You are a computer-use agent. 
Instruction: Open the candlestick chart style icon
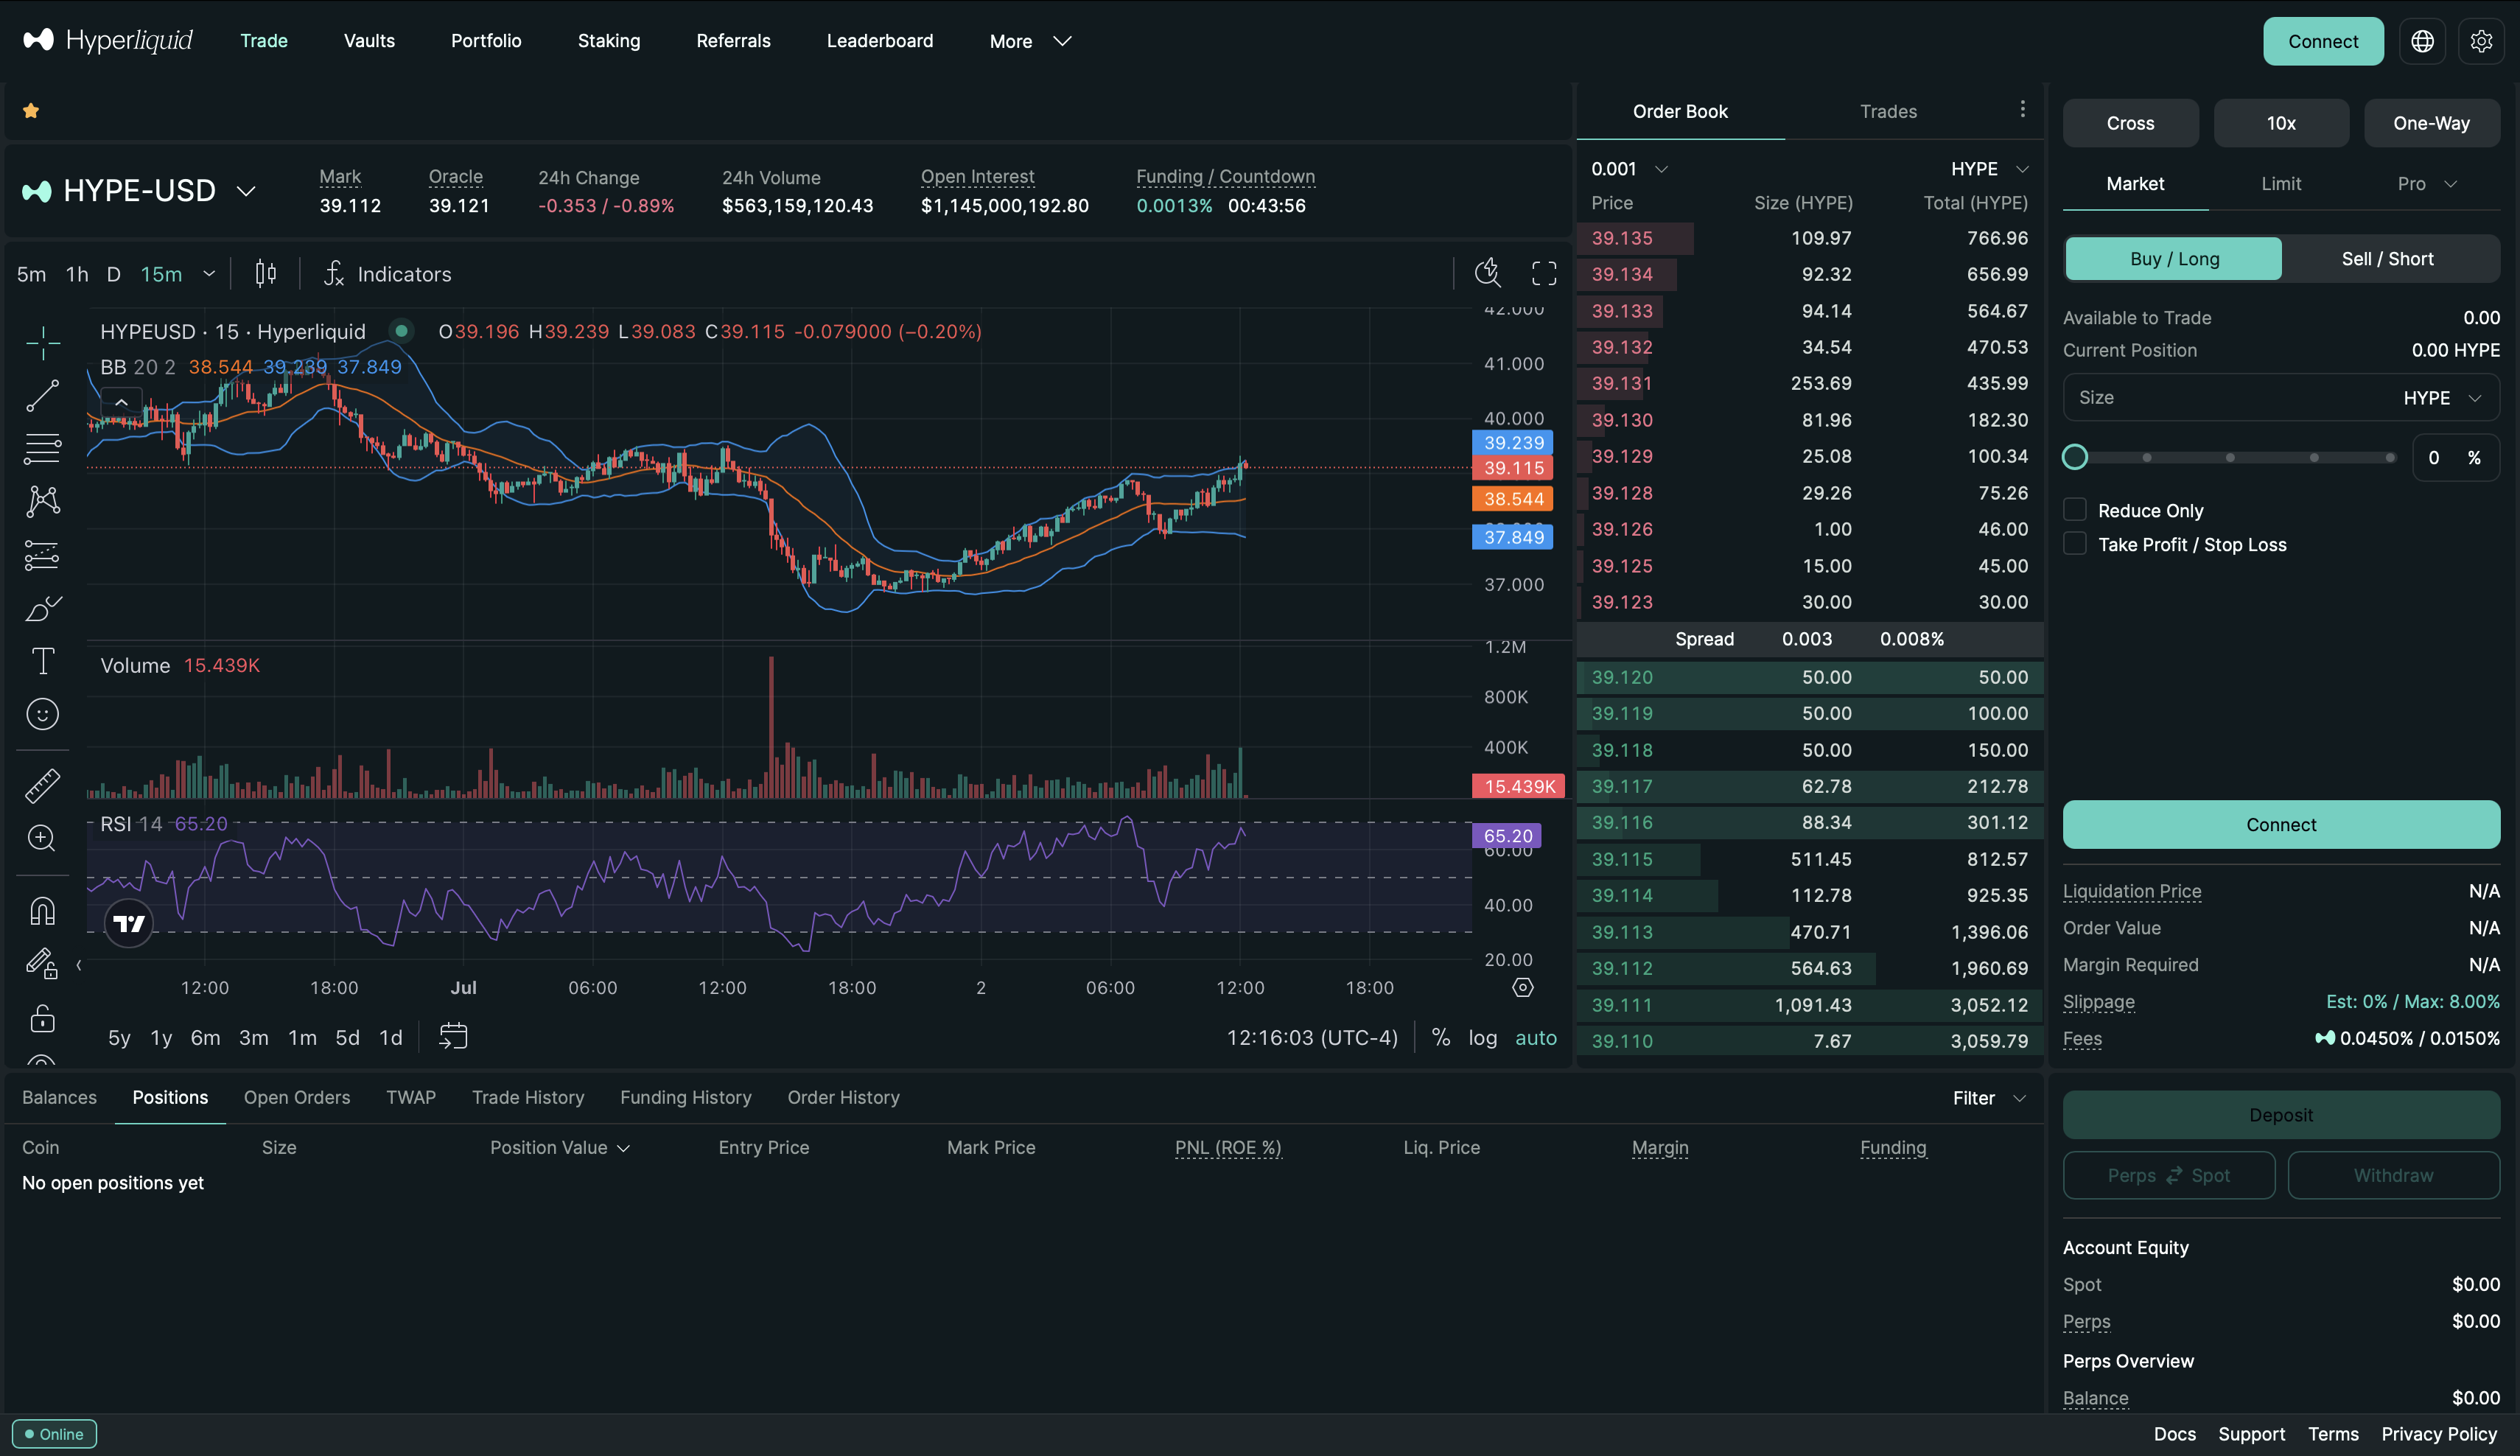(265, 274)
